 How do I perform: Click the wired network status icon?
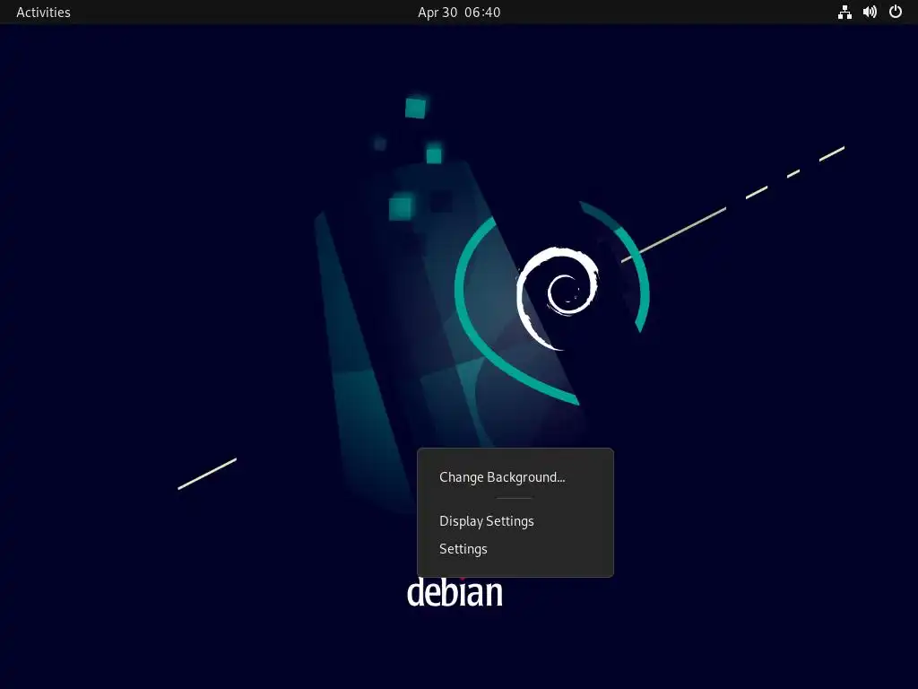tap(844, 13)
